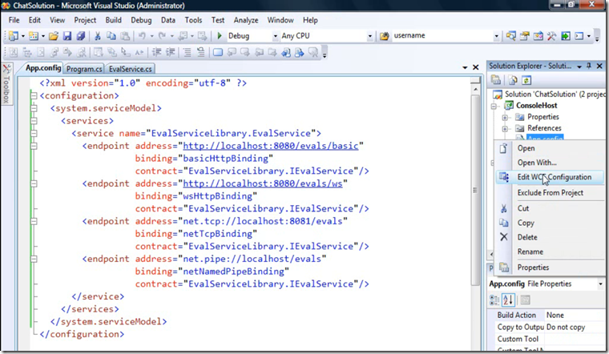
Task: Open the Toolbox hammer-and-wrench icon
Action: pos(551,36)
